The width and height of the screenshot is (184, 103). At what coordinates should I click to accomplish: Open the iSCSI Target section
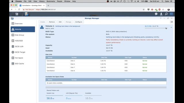point(23,52)
